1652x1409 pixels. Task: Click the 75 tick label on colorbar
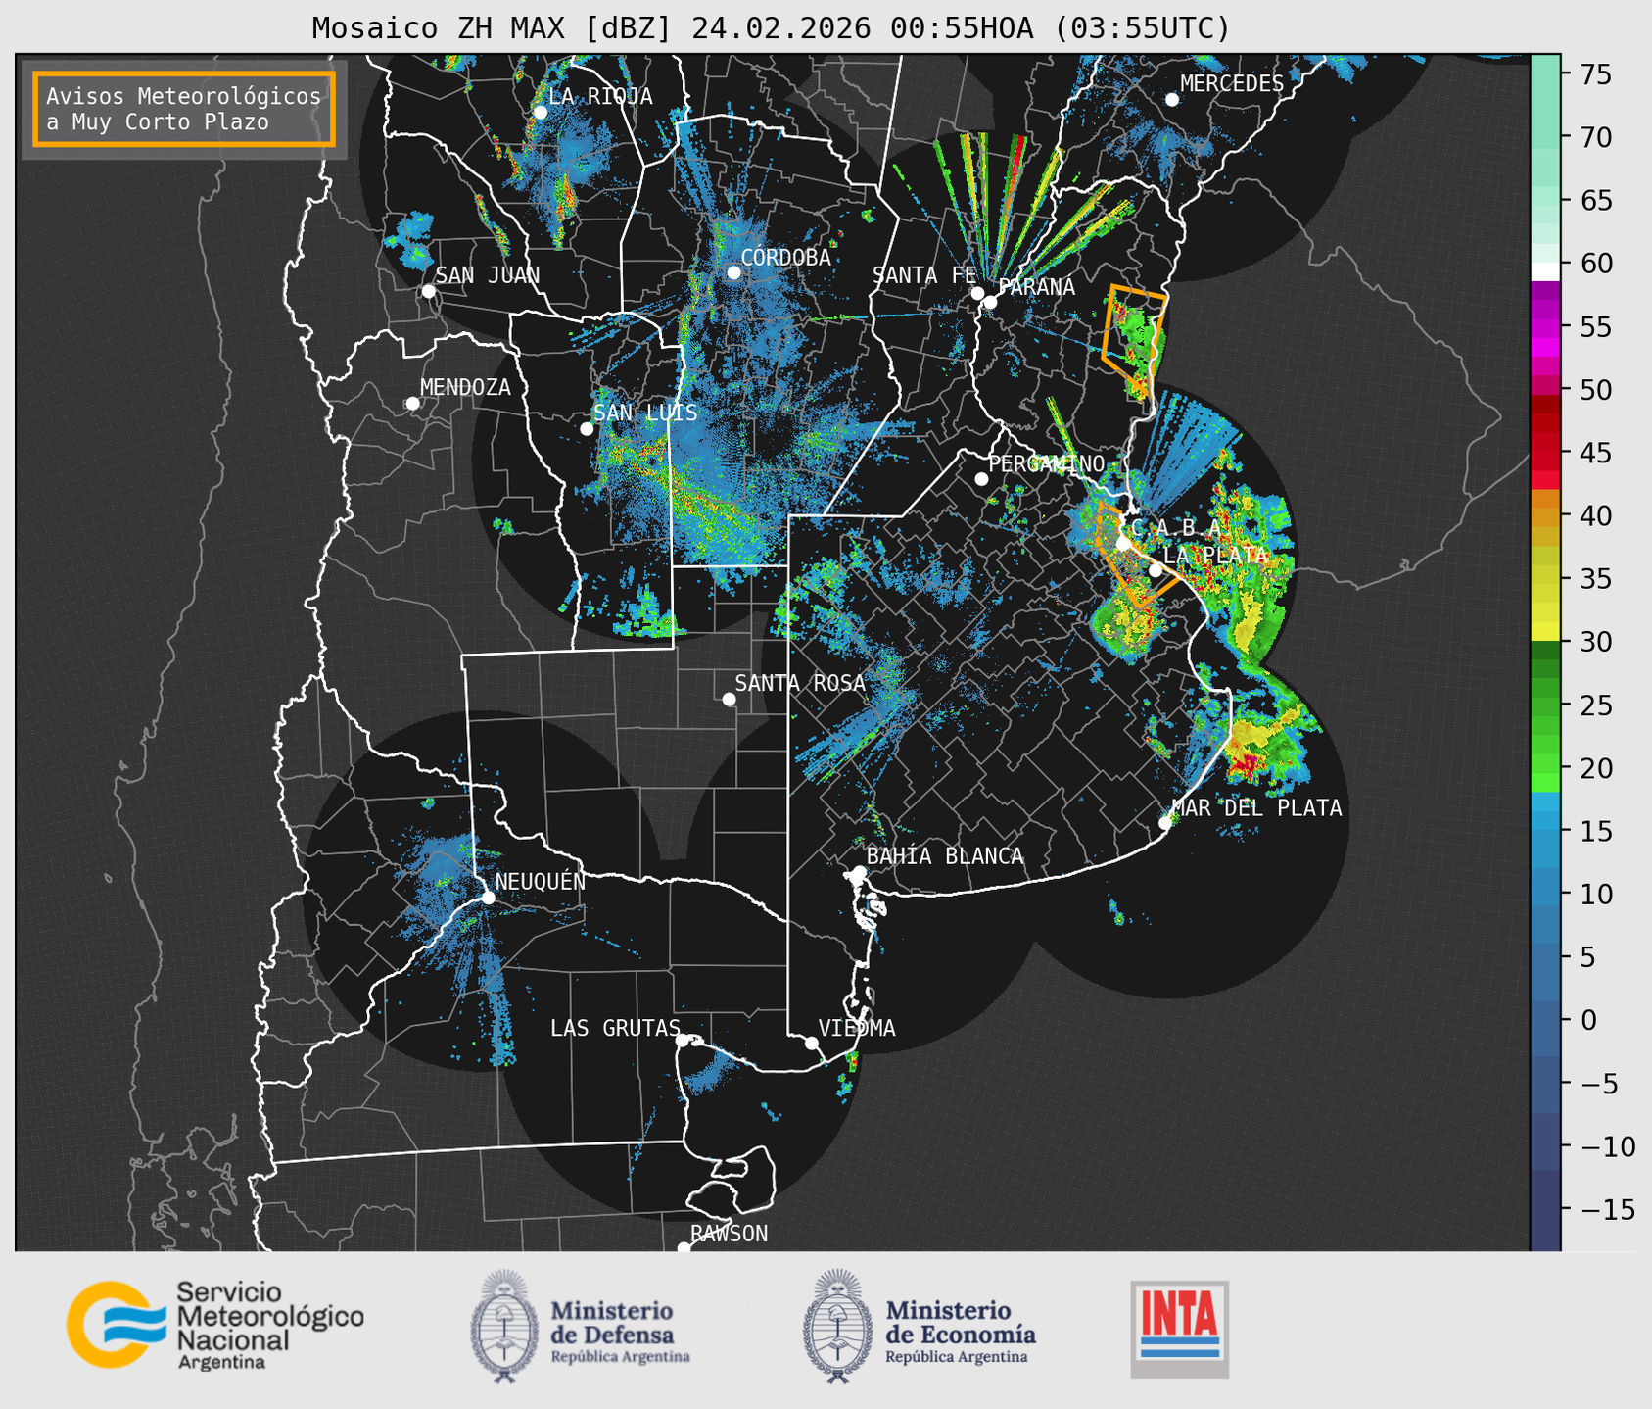1596,74
